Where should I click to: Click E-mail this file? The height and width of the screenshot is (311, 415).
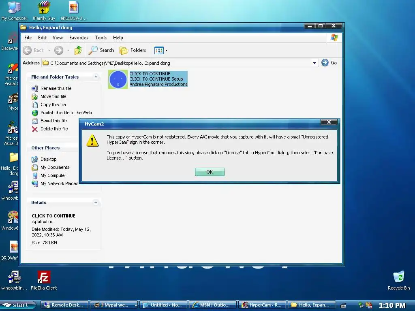point(49,121)
